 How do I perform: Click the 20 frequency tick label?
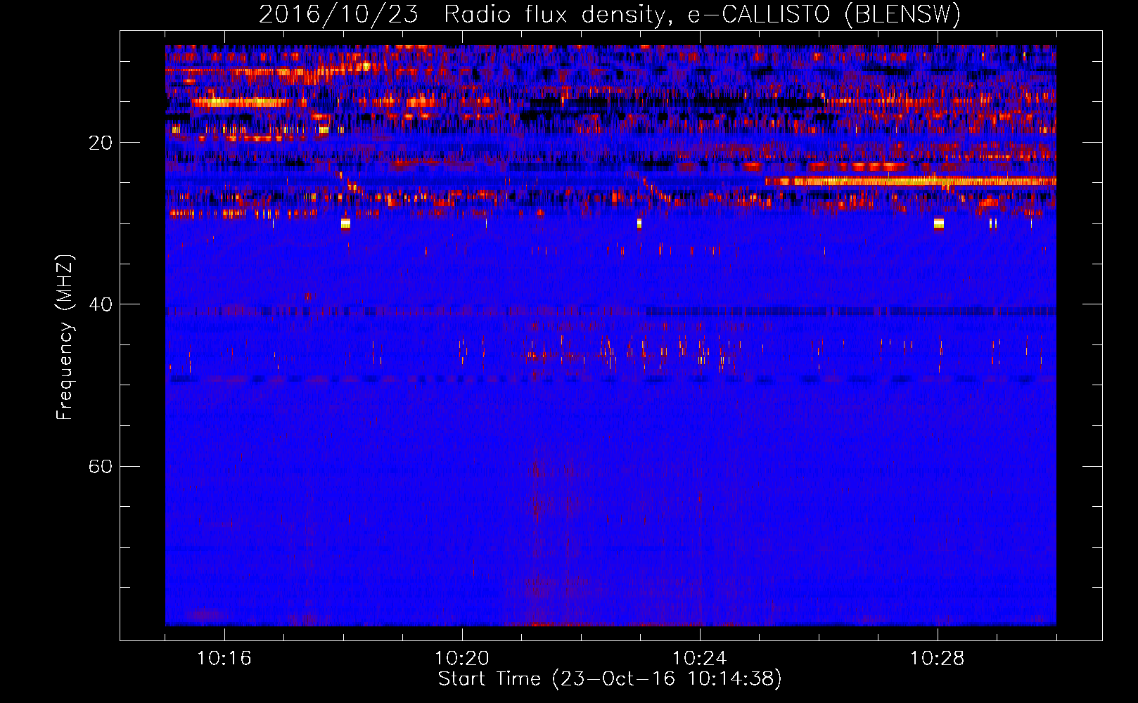[x=101, y=143]
